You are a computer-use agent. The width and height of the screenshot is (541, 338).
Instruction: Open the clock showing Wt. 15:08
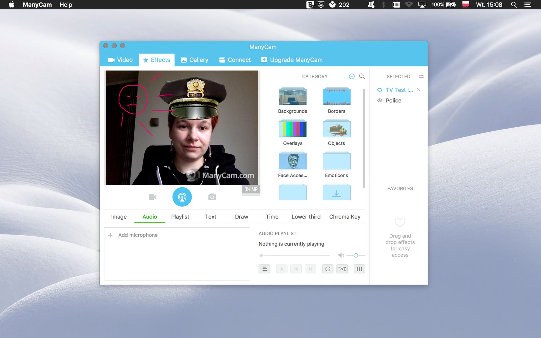click(x=489, y=5)
